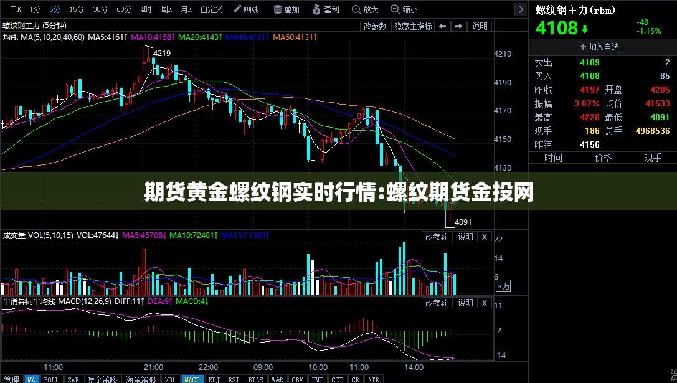Expand toolbar with right chevron arrow
Viewport: 677px width, 383px height.
[521, 9]
